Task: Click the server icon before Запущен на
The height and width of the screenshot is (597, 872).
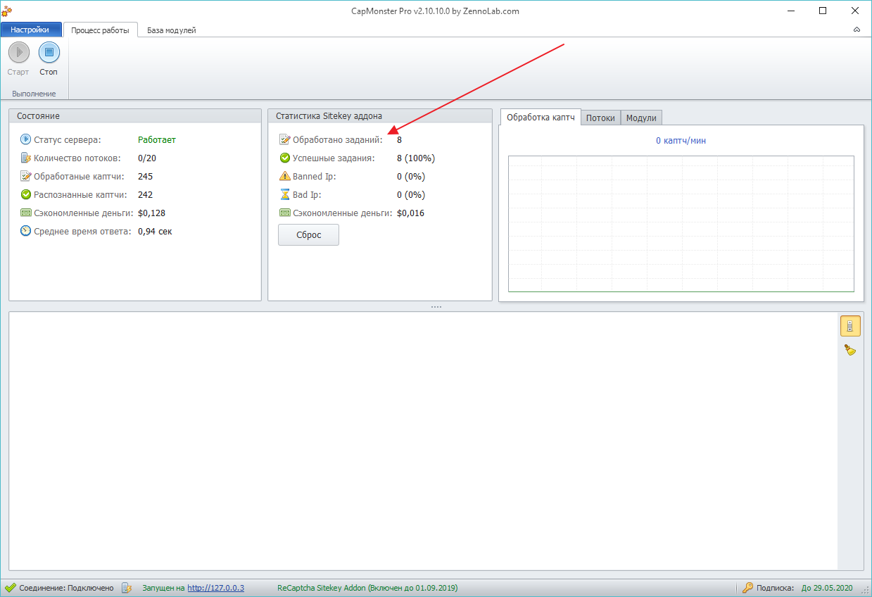Action: tap(127, 587)
